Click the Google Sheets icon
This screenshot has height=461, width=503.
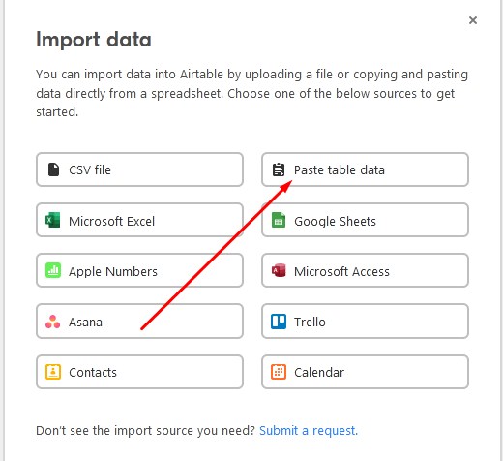pos(279,220)
